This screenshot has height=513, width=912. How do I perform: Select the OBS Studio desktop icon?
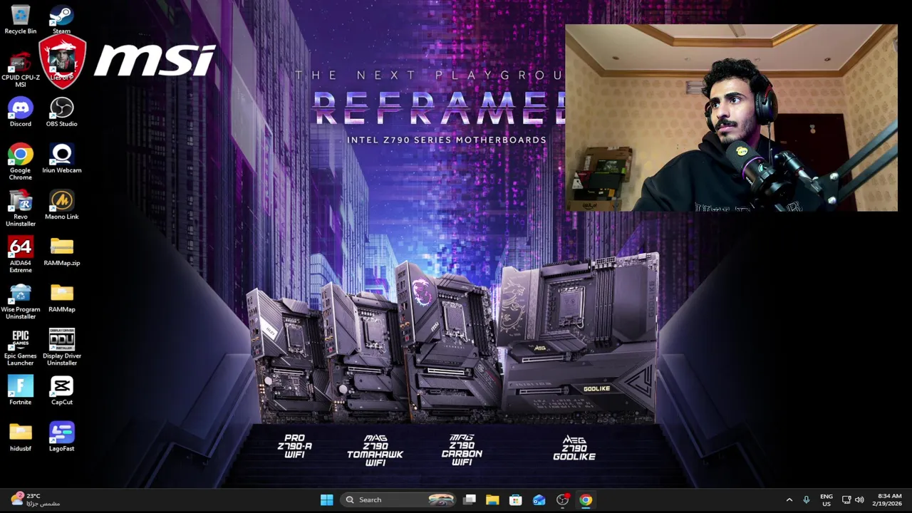coord(62,112)
